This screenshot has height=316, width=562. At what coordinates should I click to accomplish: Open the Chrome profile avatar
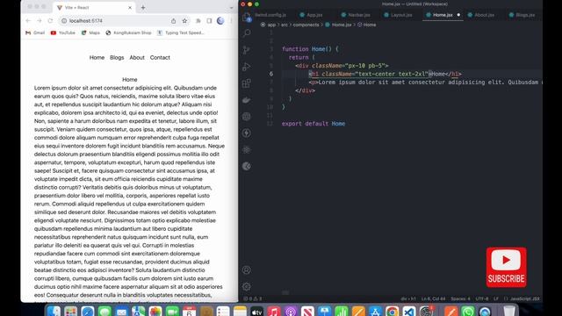point(220,21)
